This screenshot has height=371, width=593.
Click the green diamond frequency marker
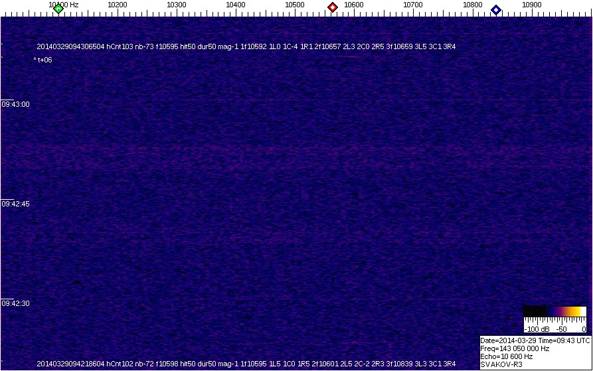tap(58, 8)
